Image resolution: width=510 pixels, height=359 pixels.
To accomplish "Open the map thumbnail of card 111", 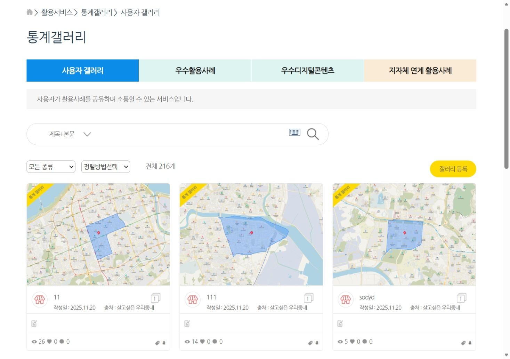I will tap(251, 234).
